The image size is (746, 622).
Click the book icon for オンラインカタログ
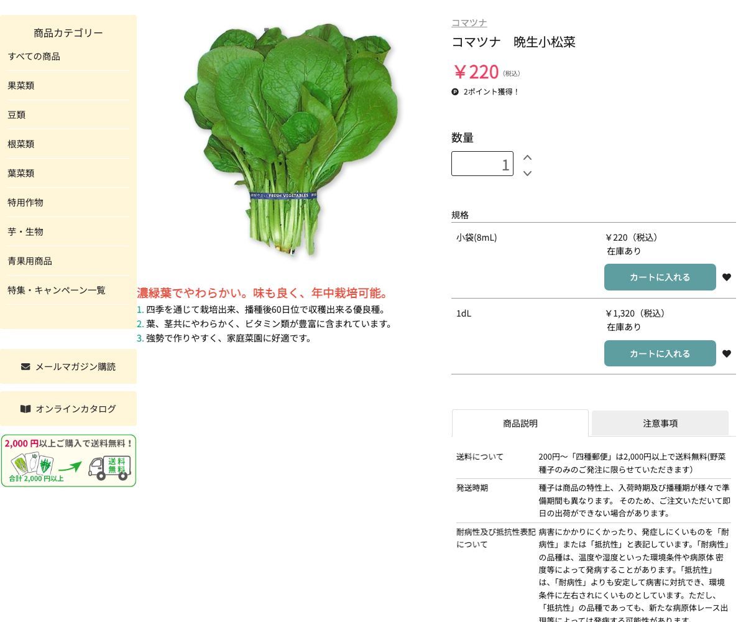pos(25,409)
